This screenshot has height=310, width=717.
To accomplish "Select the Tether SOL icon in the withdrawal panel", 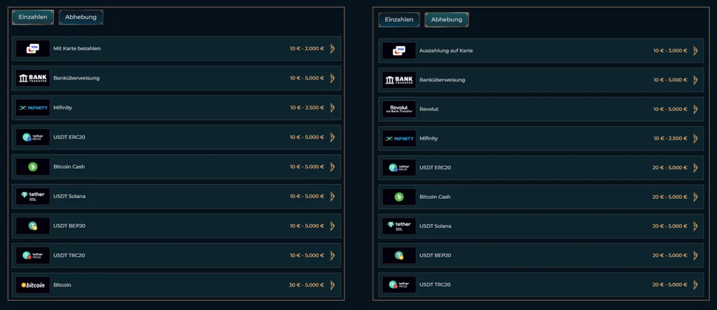I will point(399,226).
